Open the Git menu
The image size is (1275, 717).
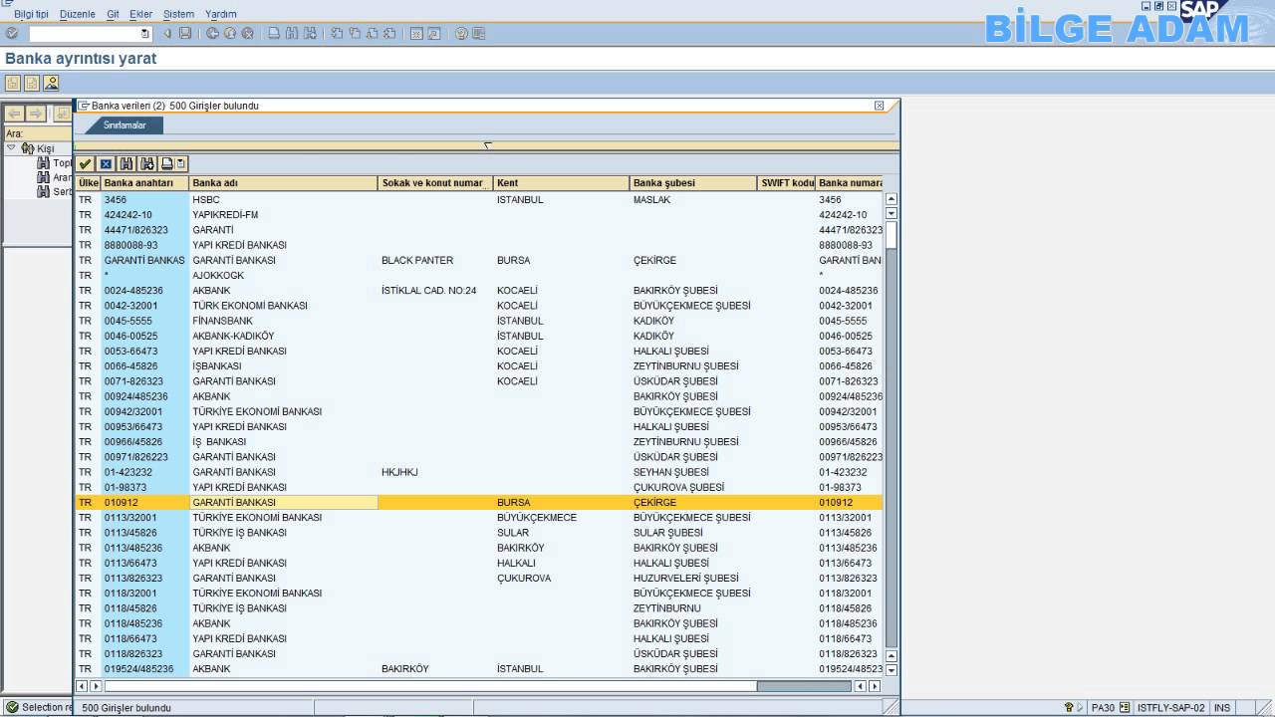click(x=113, y=14)
